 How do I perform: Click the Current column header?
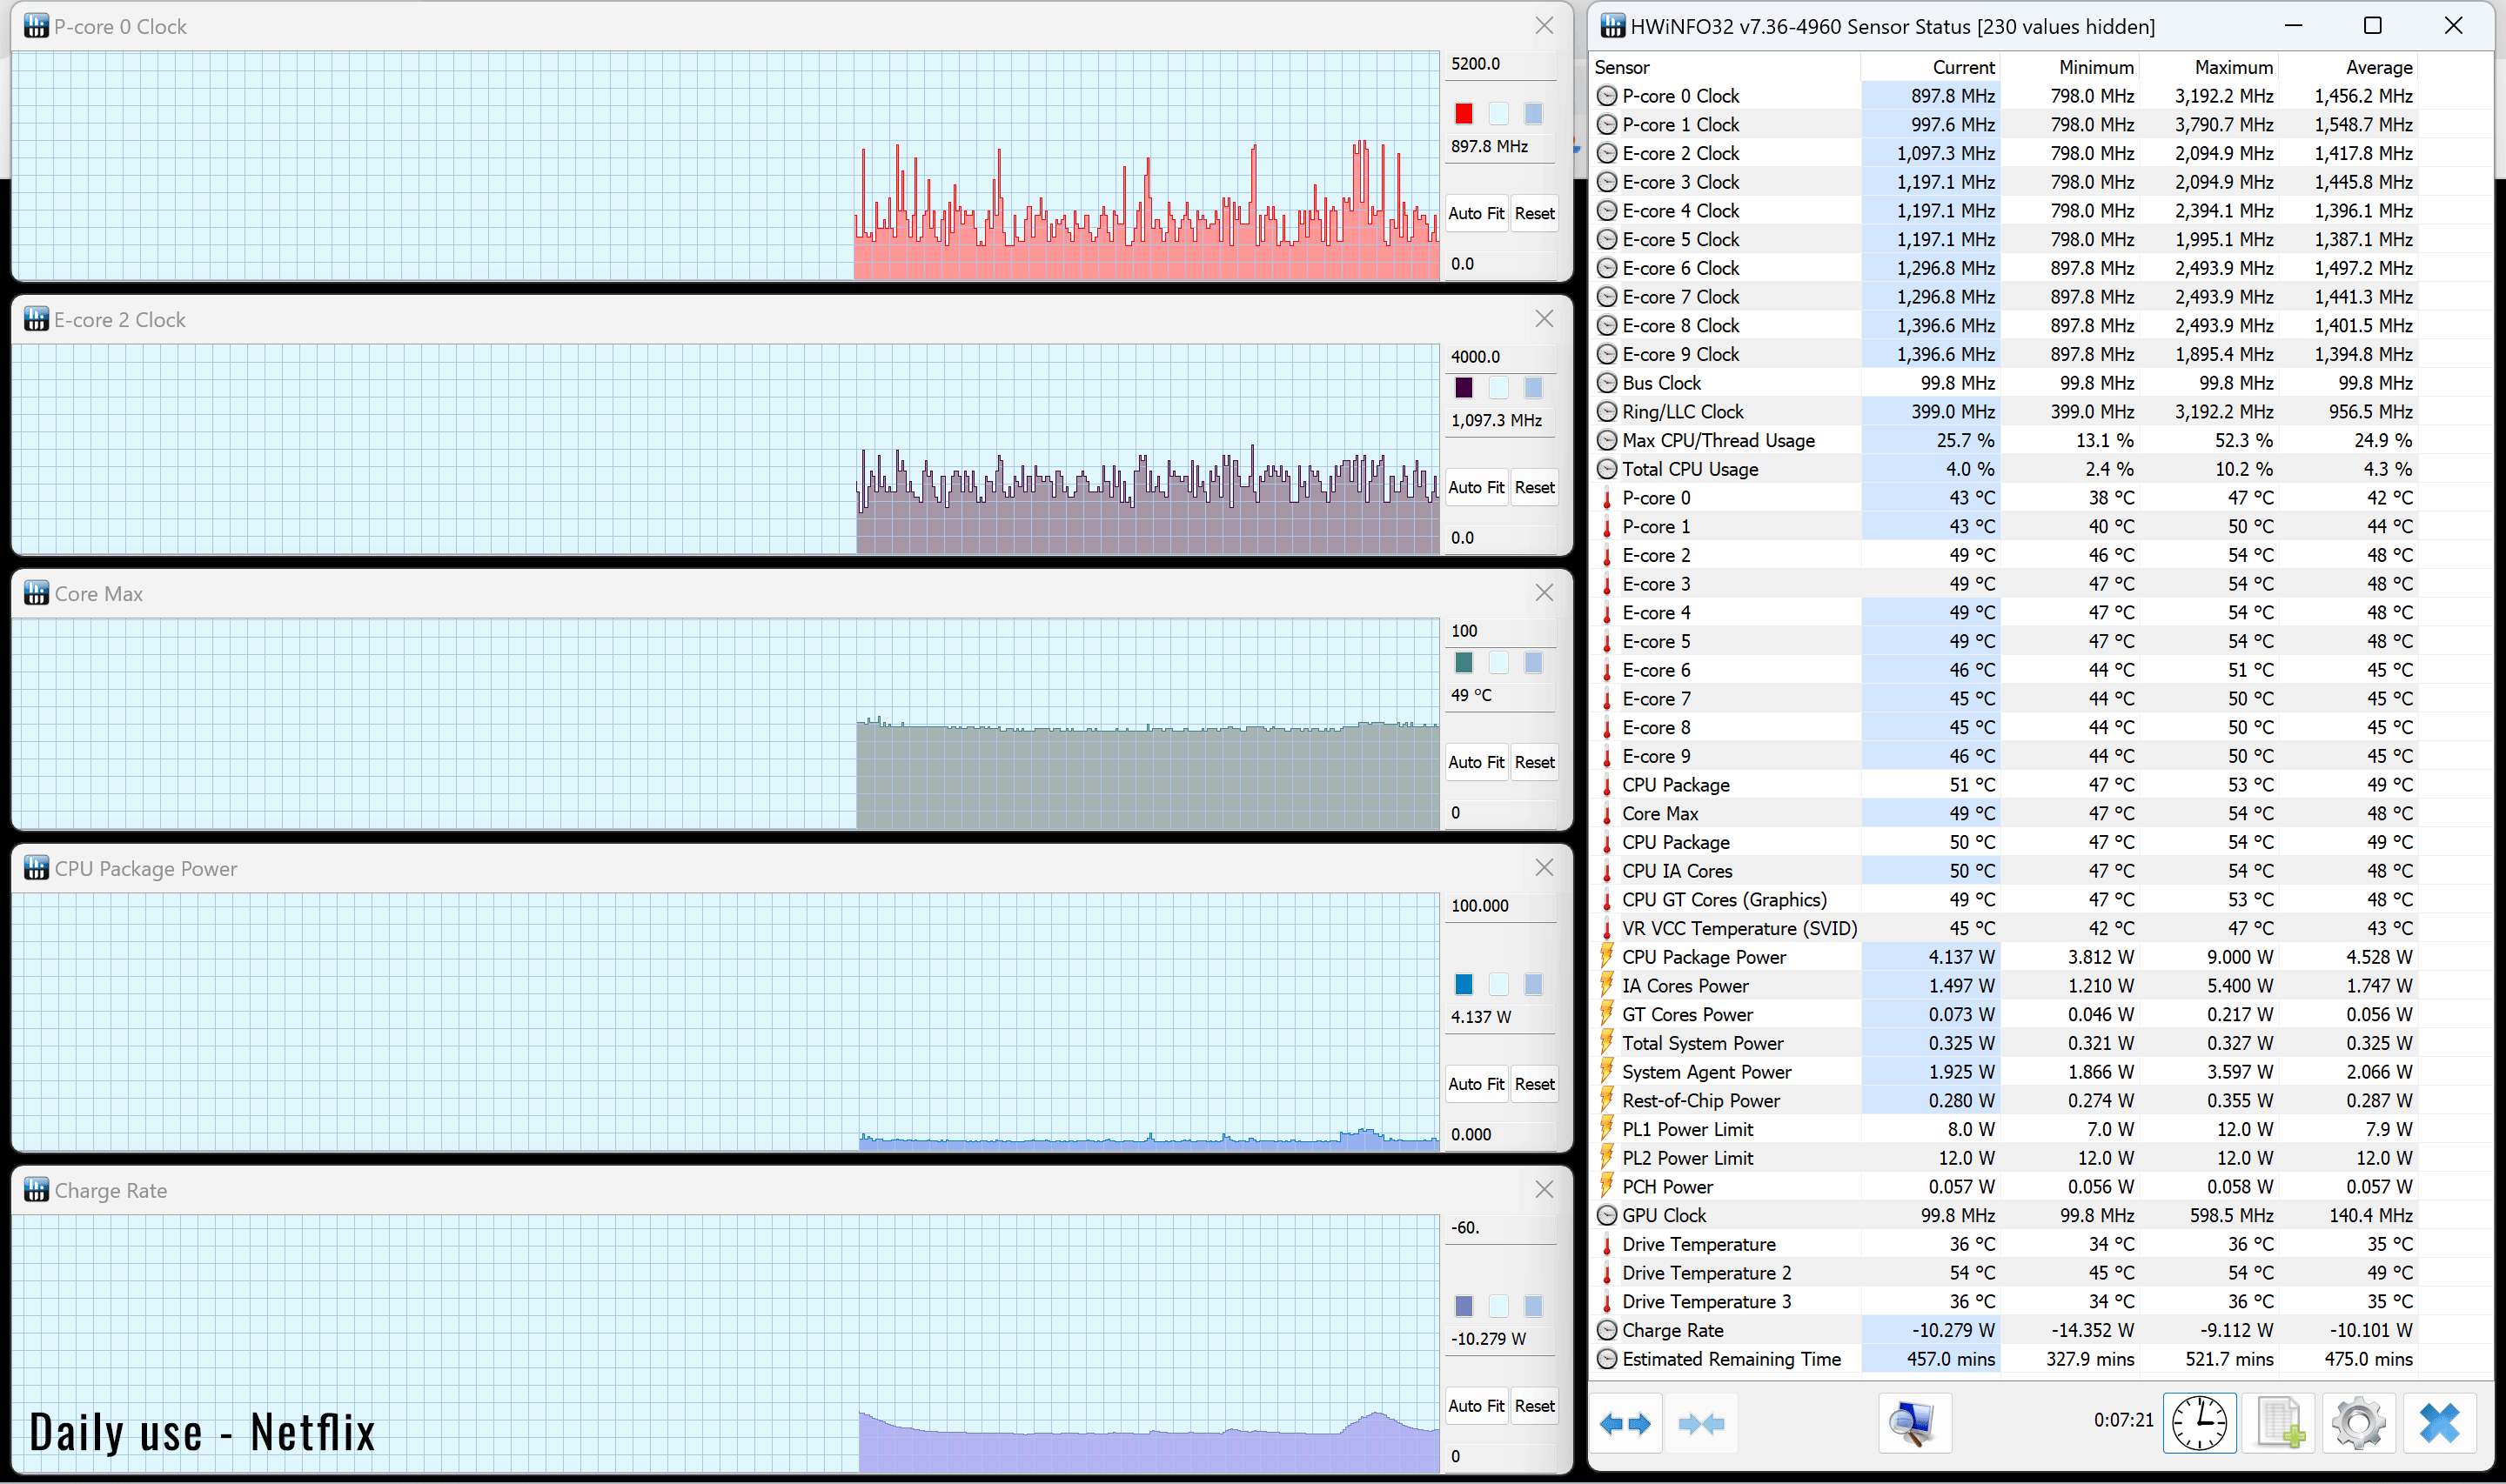point(1930,67)
